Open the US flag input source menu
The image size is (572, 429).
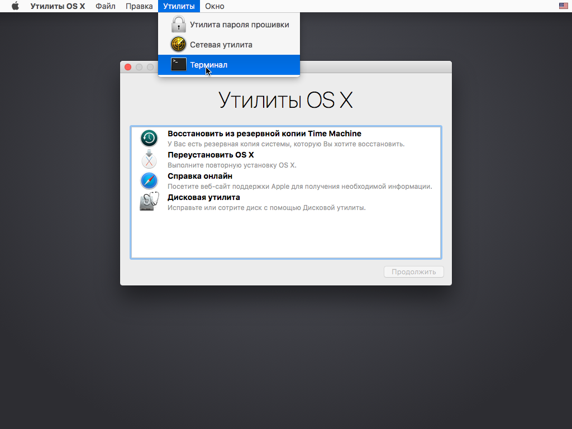[563, 6]
